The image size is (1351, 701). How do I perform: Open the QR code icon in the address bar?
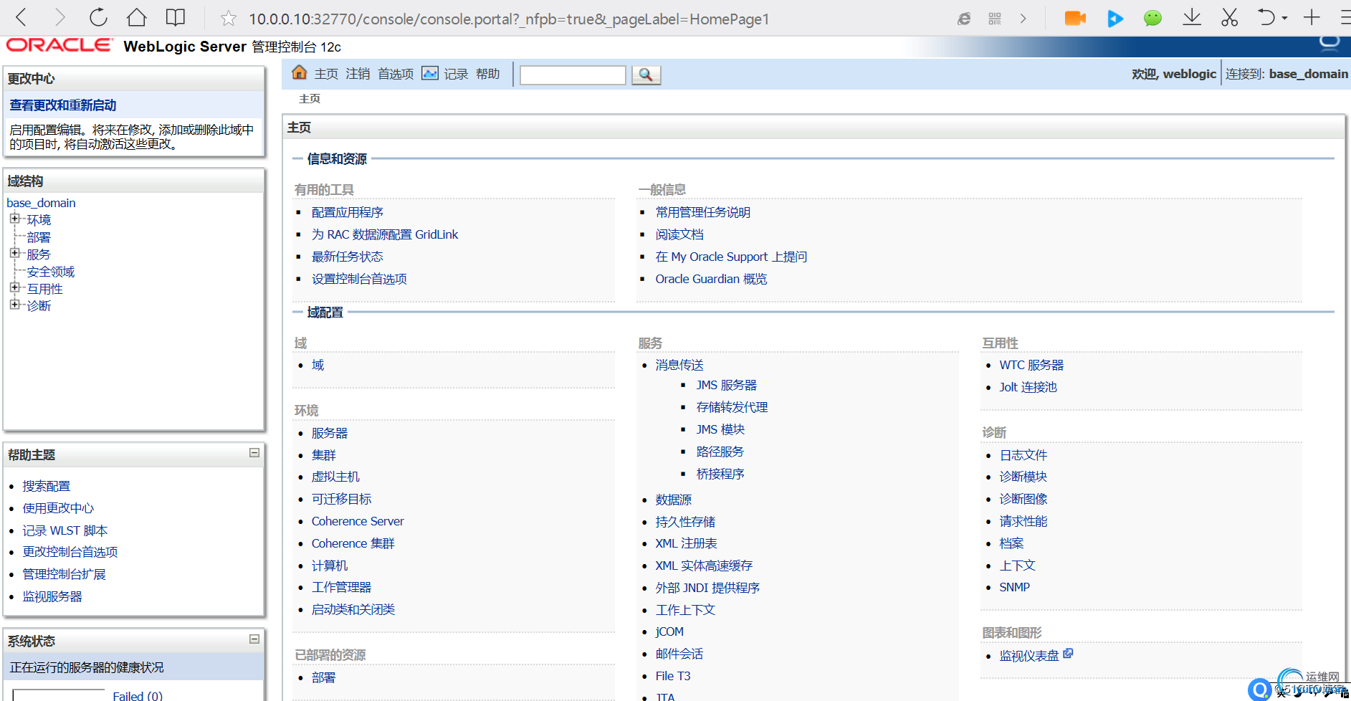pyautogui.click(x=995, y=19)
